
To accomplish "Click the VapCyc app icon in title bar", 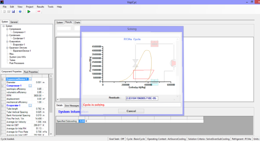I will [x=3, y=2].
